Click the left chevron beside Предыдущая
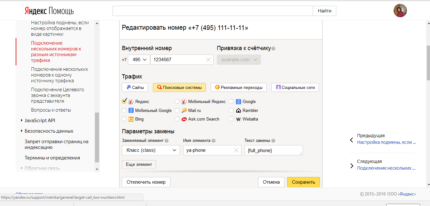The height and width of the screenshot is (206, 430). tap(351, 140)
